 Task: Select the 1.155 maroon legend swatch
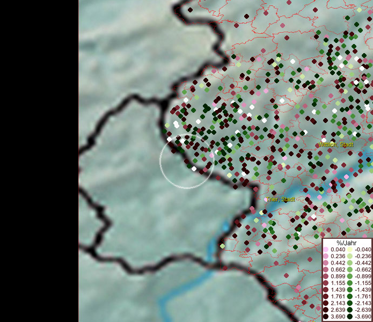[x=326, y=283]
